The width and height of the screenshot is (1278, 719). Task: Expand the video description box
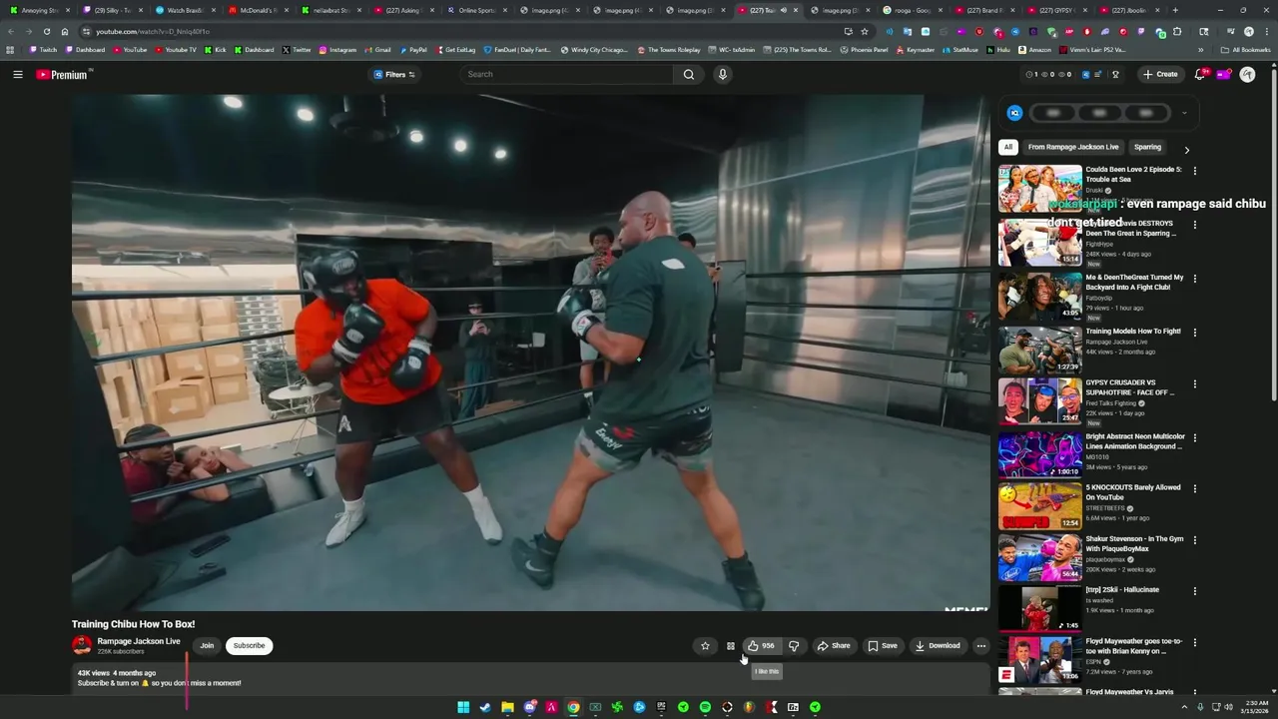click(x=529, y=678)
